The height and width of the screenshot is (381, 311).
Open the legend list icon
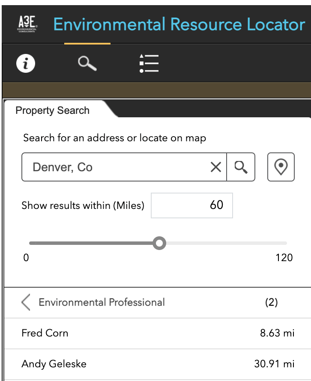(149, 63)
